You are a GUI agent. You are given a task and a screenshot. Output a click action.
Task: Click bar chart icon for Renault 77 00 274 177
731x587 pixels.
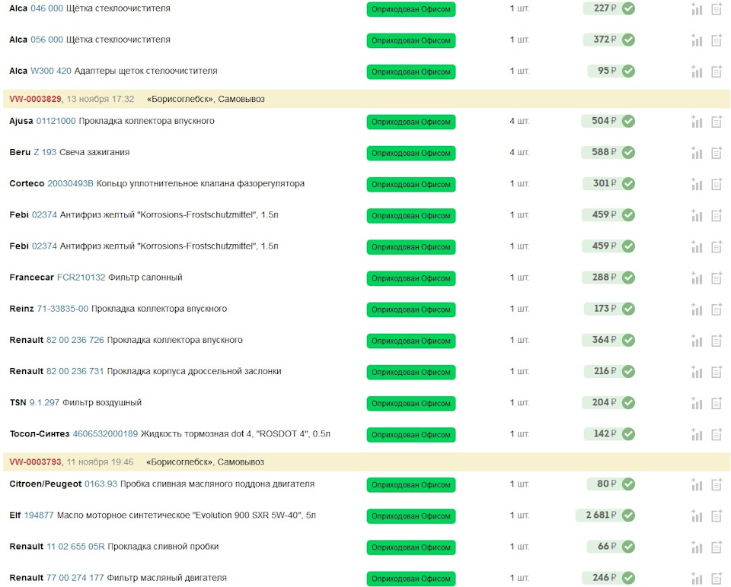point(697,578)
